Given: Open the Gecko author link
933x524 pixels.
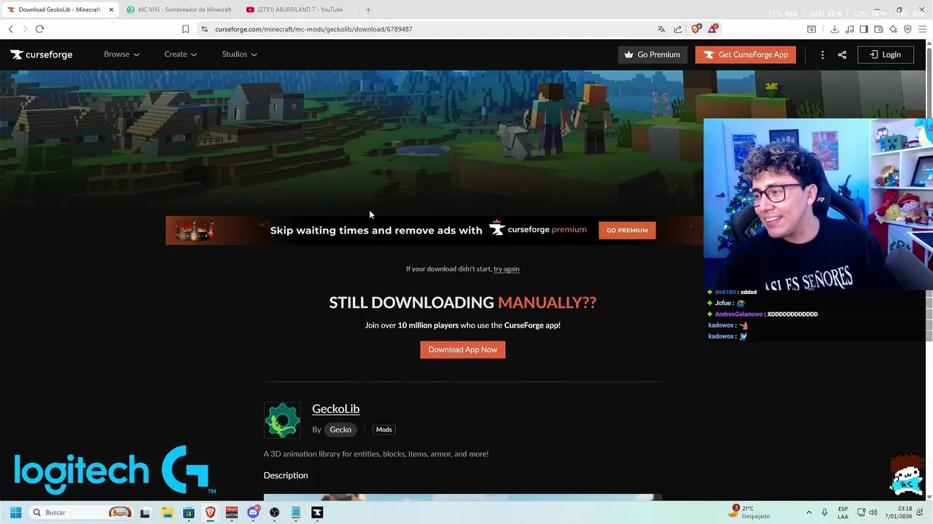Looking at the screenshot, I should [x=340, y=429].
